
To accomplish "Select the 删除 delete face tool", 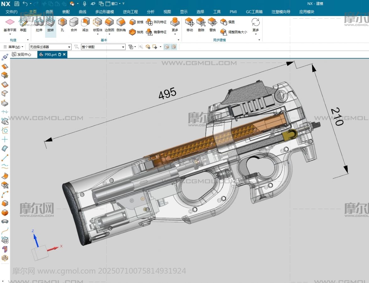I will coord(201,25).
